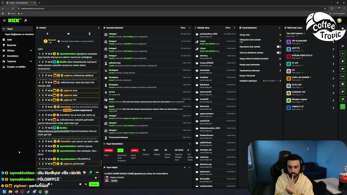Image resolution: width=347 pixels, height=195 pixels.
Task: Expand the KARAOKE YAP reward row arrow
Action: tap(333, 93)
